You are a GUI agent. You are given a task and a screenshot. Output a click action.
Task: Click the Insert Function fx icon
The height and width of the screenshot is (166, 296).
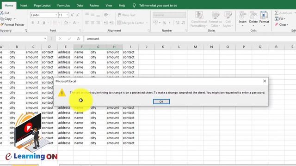click(78, 39)
